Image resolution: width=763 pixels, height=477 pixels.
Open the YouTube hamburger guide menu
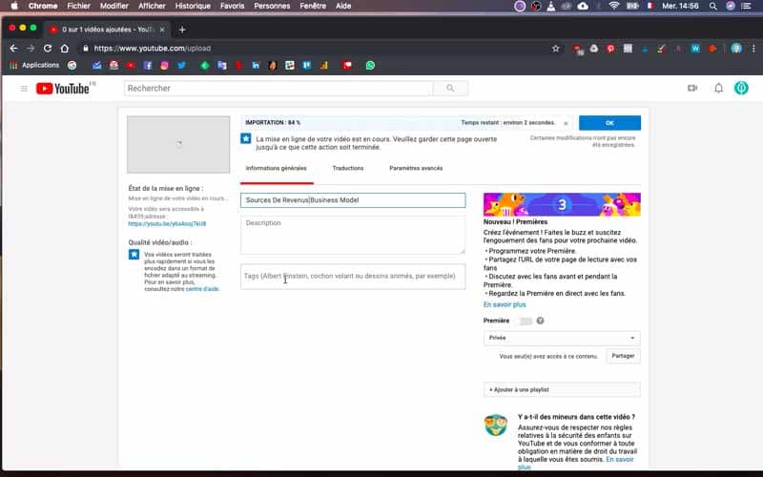24,88
